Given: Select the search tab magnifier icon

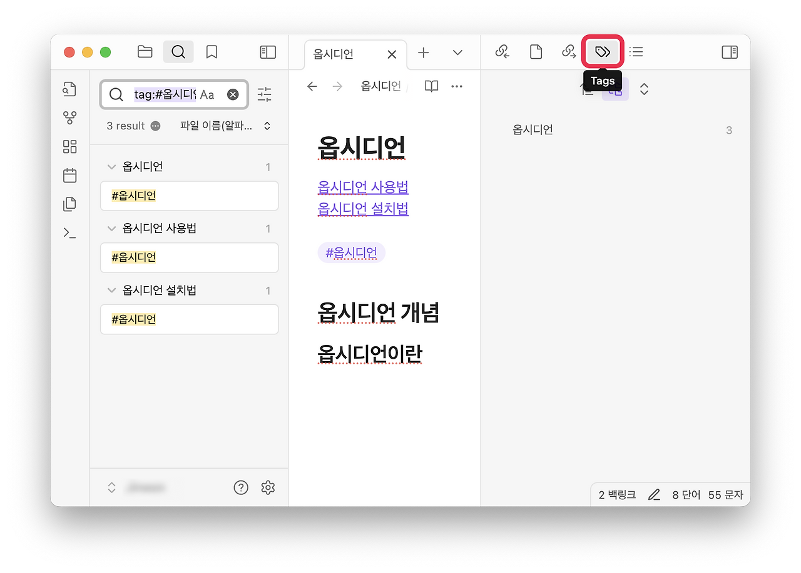Looking at the screenshot, I should pos(178,52).
